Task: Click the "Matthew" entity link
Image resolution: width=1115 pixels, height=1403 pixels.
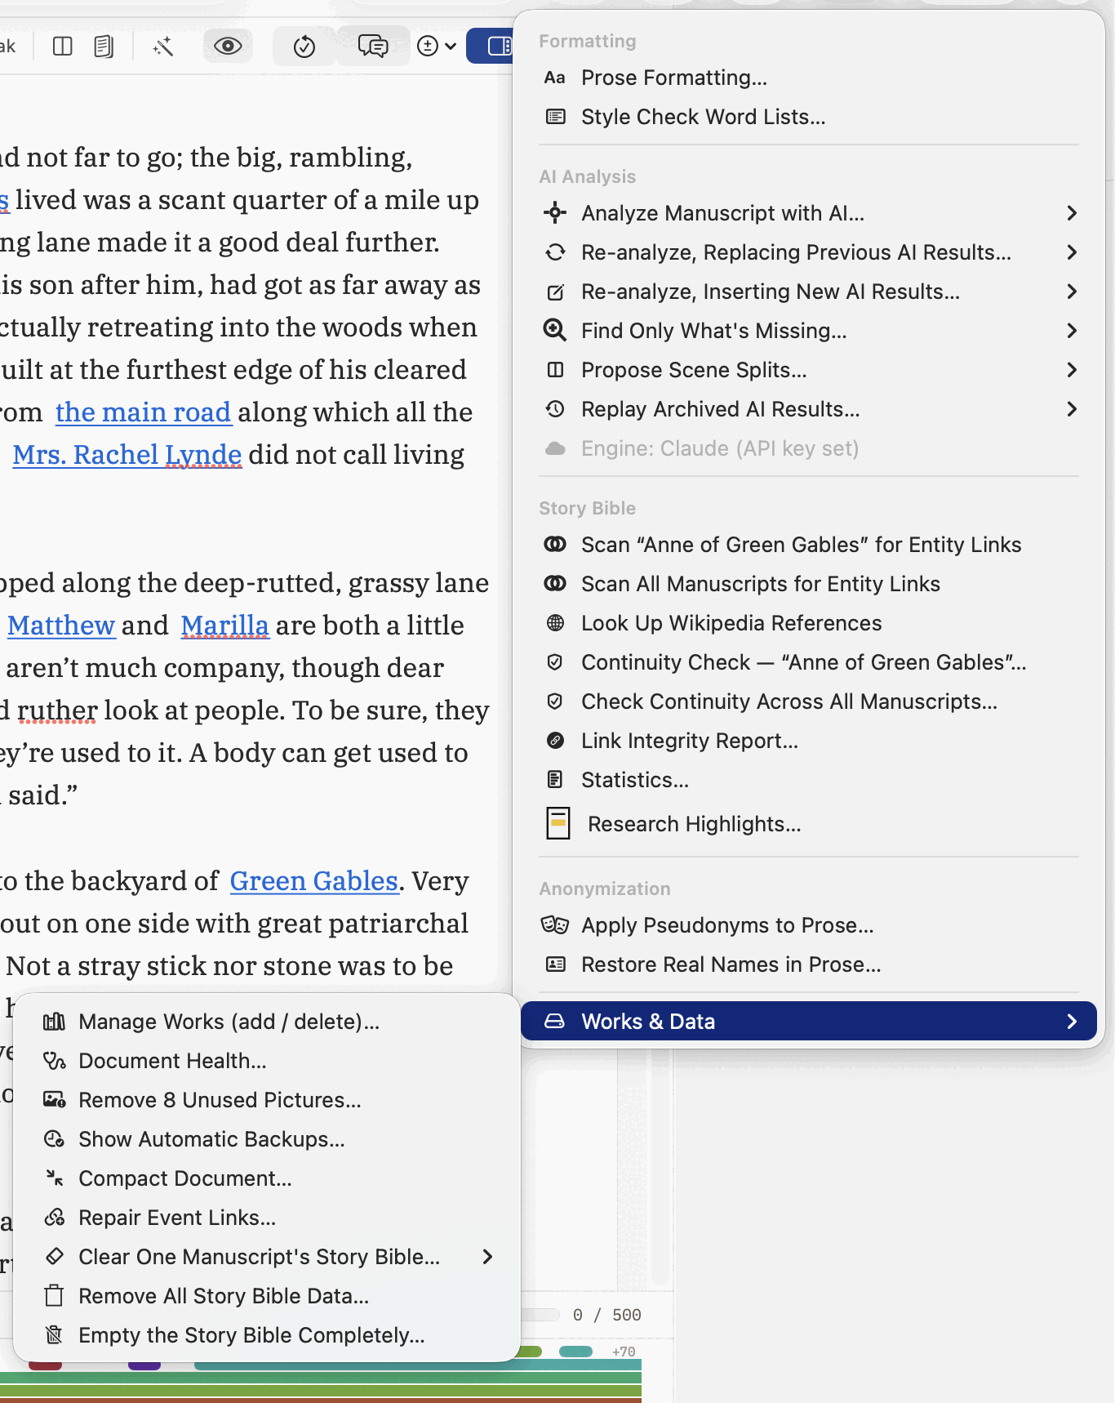Action: [x=61, y=626]
